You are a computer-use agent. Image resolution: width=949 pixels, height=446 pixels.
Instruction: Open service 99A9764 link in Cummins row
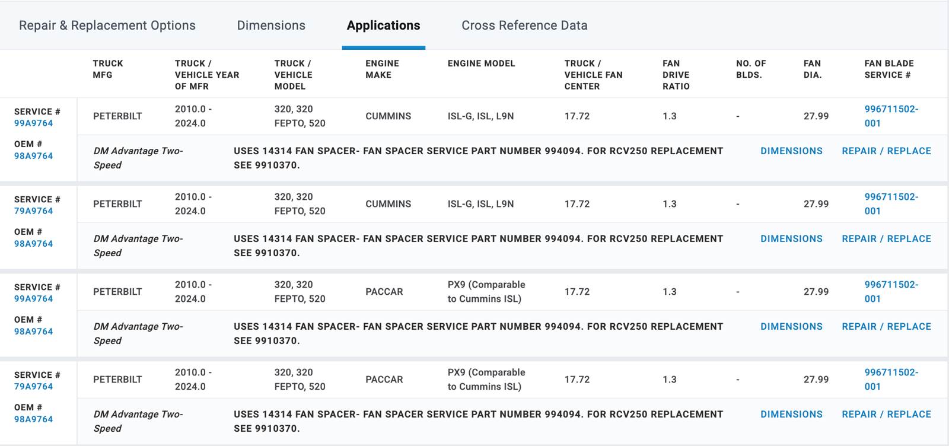point(33,123)
